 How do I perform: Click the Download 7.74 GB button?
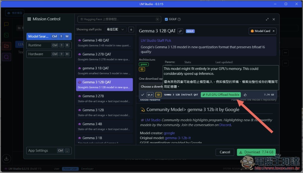click(256, 152)
